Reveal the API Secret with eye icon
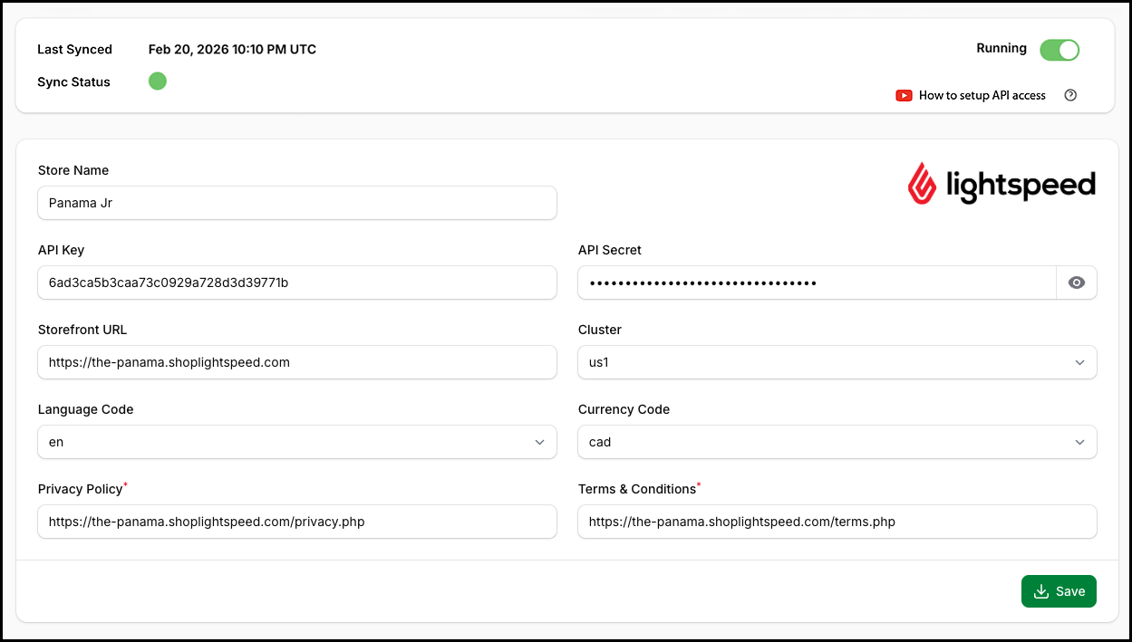The width and height of the screenshot is (1132, 642). click(x=1077, y=283)
